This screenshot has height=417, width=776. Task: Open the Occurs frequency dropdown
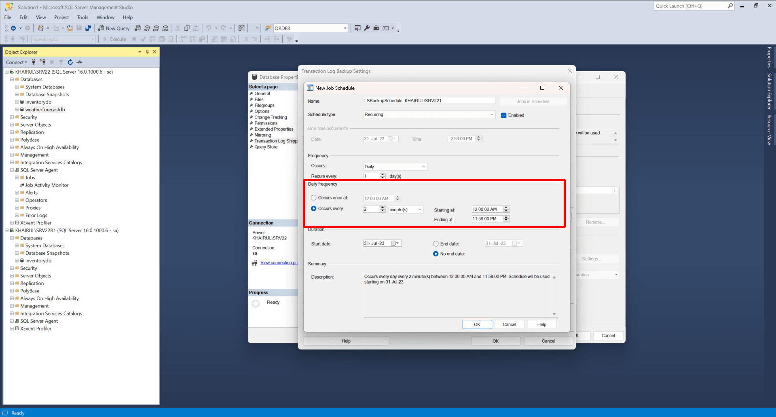point(395,167)
